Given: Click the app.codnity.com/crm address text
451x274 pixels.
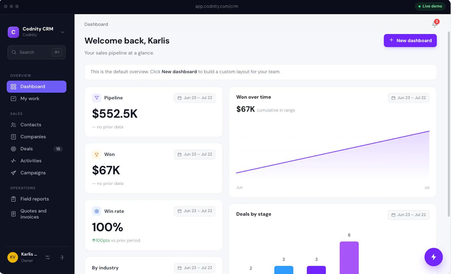Looking at the screenshot, I should (x=217, y=6).
